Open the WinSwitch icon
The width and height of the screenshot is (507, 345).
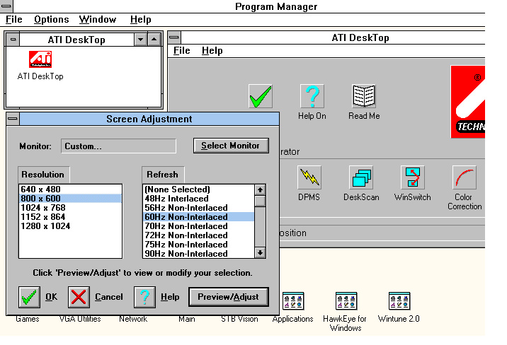413,177
